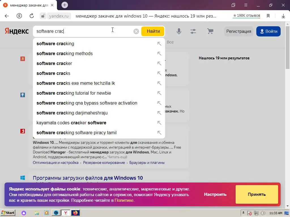This screenshot has width=290, height=217.
Task: Open Yandex home via Я icon
Action: [x=19, y=16]
